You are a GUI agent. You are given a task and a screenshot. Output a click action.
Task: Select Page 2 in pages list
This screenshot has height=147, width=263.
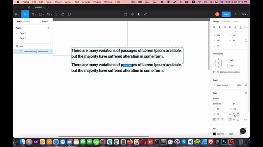tap(23, 38)
